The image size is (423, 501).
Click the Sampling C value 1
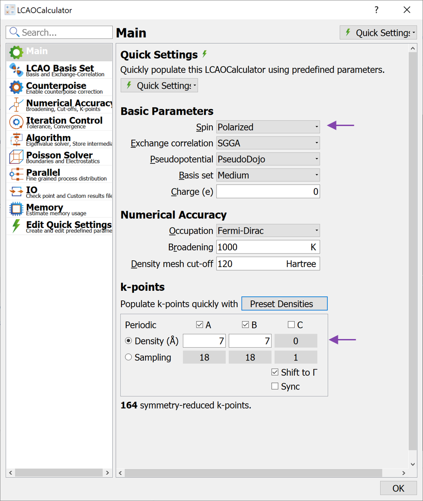[296, 357]
